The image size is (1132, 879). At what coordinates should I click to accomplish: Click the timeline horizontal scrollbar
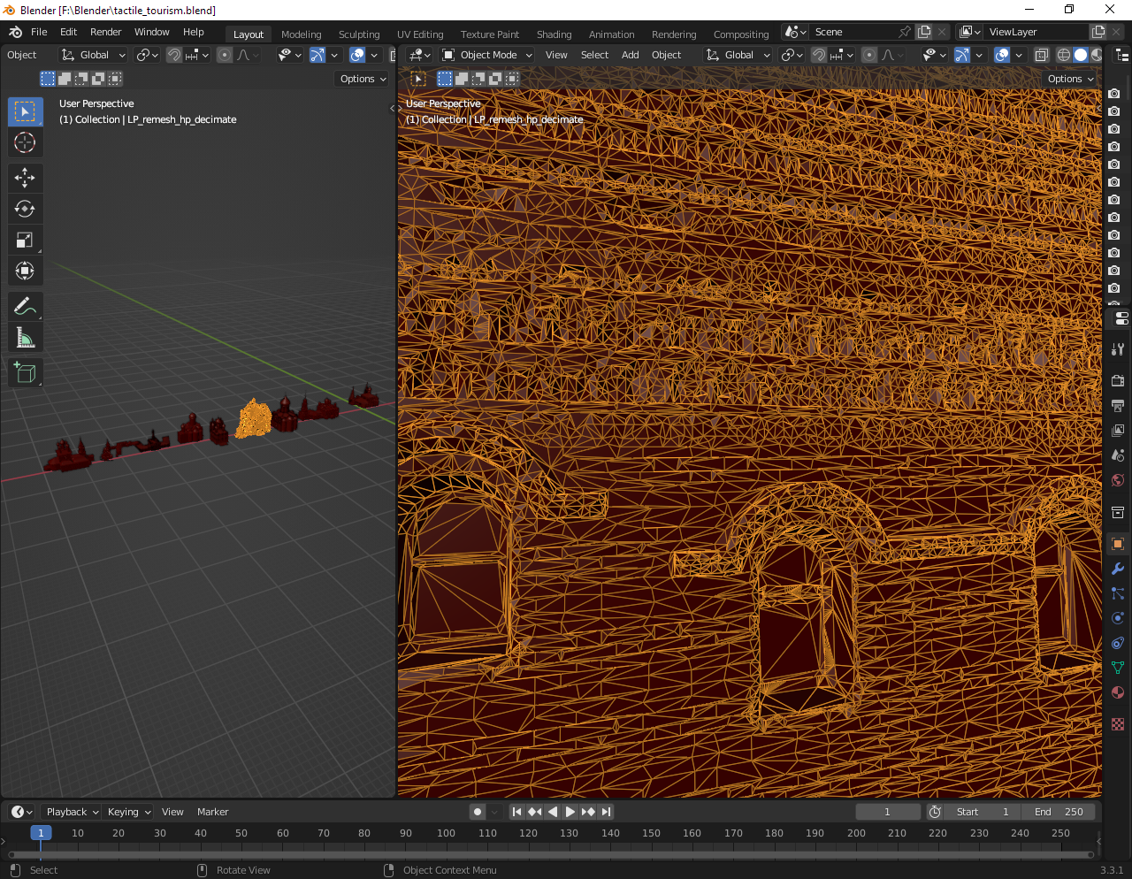click(548, 855)
